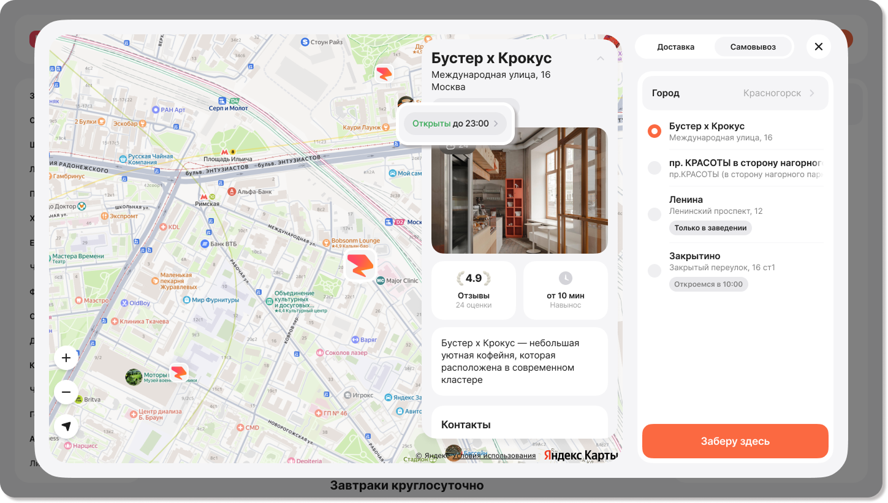
Task: Click the Откроемся в 10:00 badge
Action: [708, 284]
